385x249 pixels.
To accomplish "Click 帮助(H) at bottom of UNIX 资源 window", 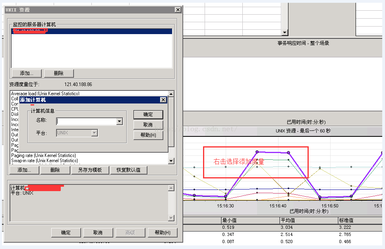I will [x=163, y=233].
